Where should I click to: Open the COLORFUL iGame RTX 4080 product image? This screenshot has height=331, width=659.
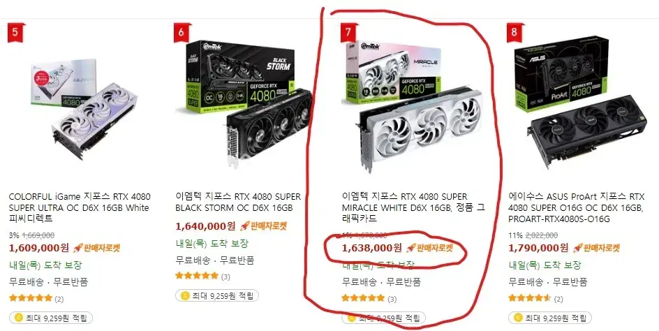click(84, 108)
